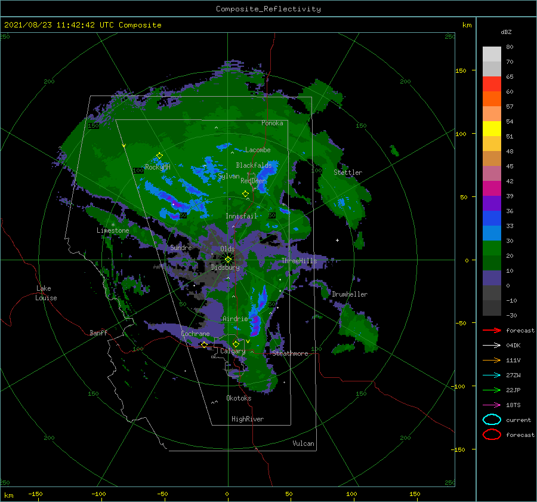The image size is (537, 502).
Task: Click the Okotoks label
Action: pos(239,398)
